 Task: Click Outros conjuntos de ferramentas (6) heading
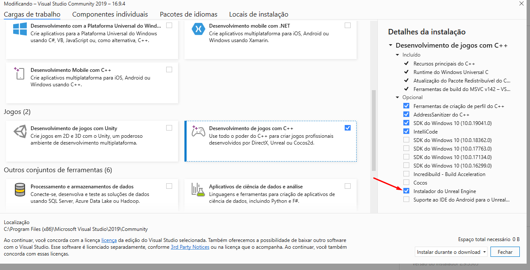tap(58, 170)
